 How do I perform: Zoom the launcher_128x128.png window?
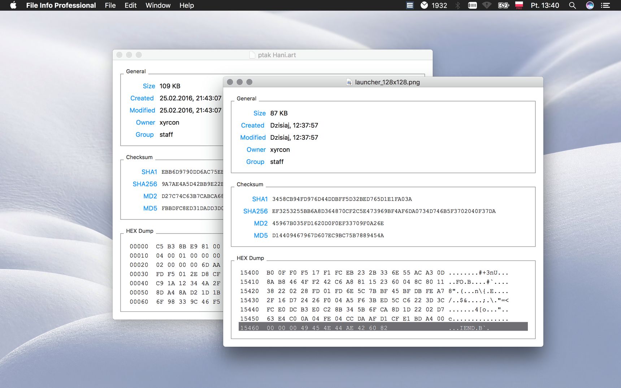pyautogui.click(x=249, y=82)
